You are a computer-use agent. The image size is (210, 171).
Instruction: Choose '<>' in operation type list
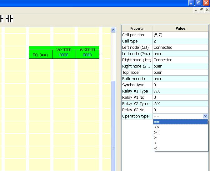tap(180, 127)
